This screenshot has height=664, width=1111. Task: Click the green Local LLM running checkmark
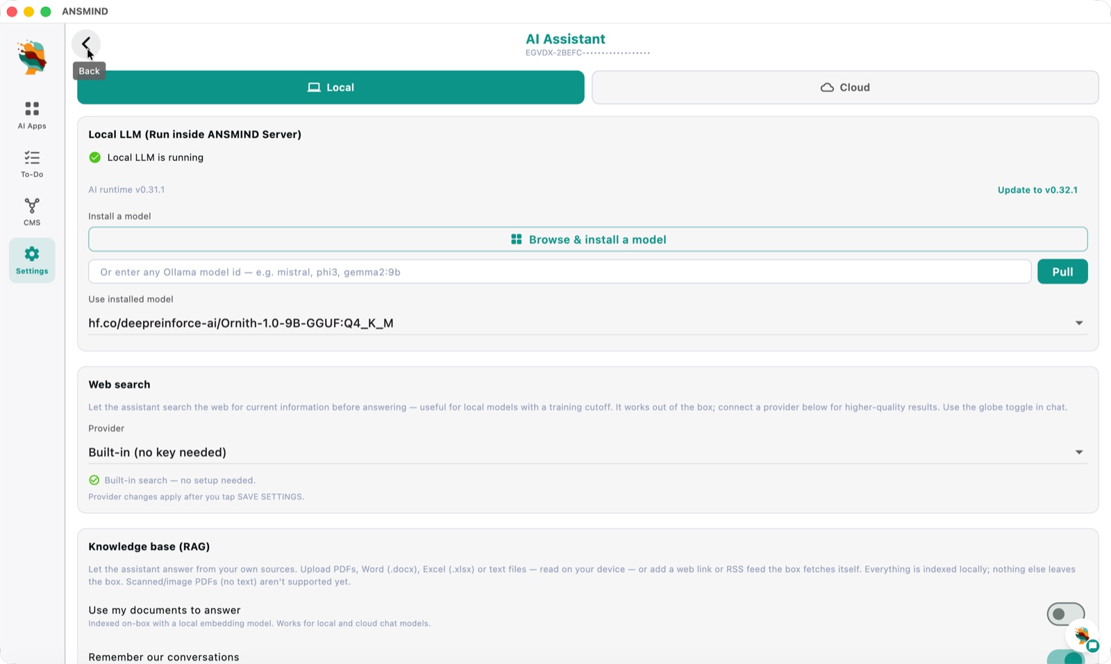click(95, 158)
